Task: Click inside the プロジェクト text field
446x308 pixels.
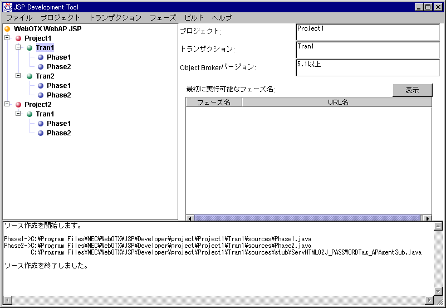Action: [x=364, y=32]
